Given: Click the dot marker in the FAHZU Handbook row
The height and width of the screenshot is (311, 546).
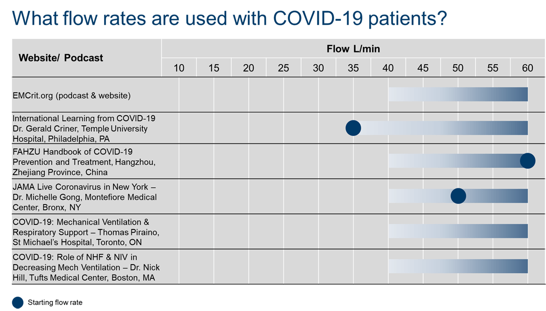Looking at the screenshot, I should click(527, 161).
